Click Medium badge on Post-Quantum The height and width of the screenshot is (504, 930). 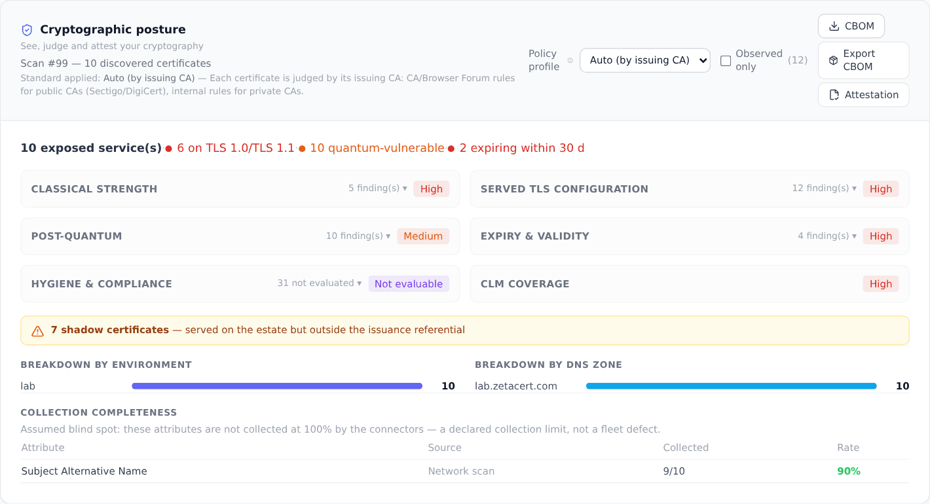(x=423, y=236)
